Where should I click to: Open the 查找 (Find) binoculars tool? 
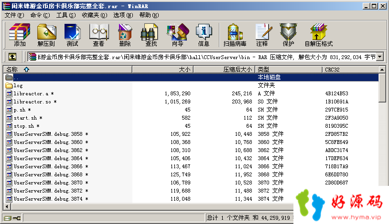[x=151, y=35]
